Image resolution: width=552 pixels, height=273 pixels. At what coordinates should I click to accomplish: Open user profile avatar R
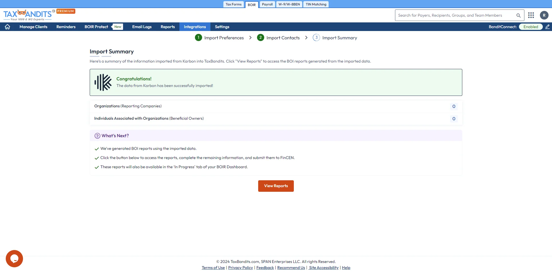click(544, 15)
